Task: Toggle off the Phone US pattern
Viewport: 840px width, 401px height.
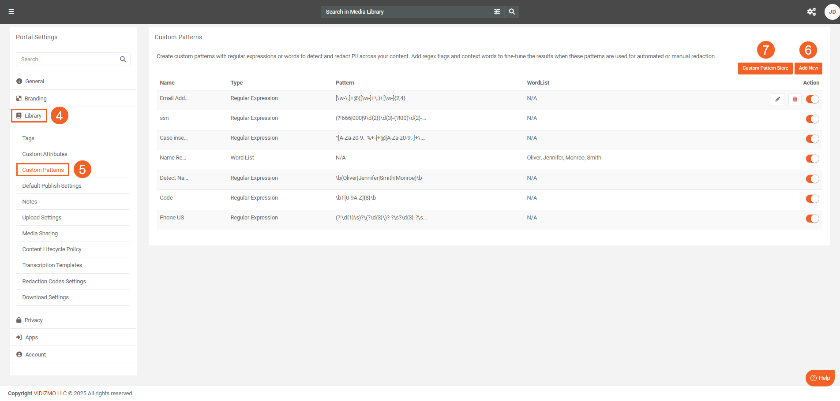Action: click(x=812, y=219)
